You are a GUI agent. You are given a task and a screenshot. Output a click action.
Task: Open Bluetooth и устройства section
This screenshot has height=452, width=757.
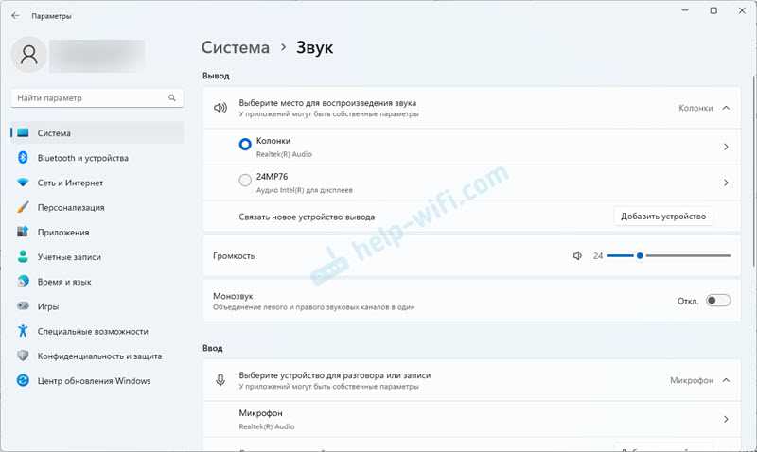pyautogui.click(x=97, y=158)
